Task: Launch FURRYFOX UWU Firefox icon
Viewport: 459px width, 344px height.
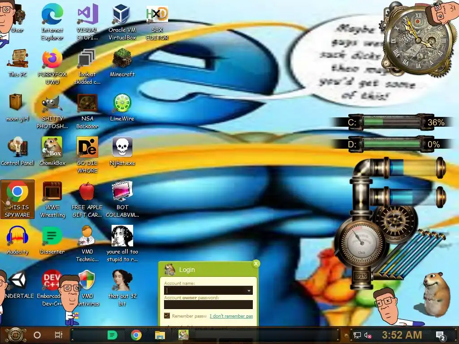Action: coord(52,67)
